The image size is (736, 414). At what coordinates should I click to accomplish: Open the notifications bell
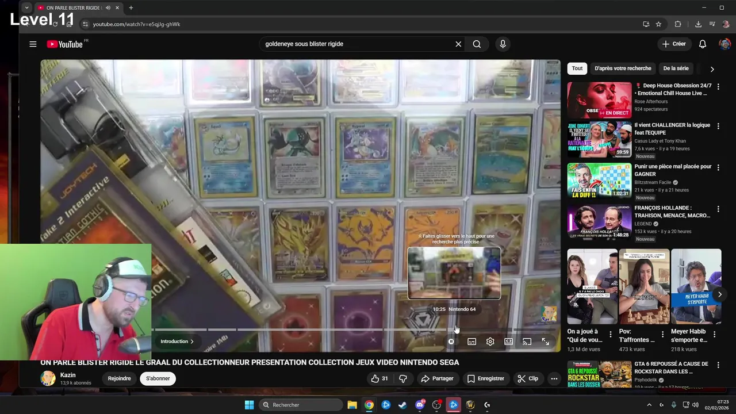click(703, 44)
